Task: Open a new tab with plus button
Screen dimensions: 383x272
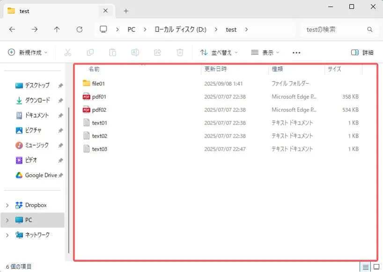Action: [x=126, y=11]
